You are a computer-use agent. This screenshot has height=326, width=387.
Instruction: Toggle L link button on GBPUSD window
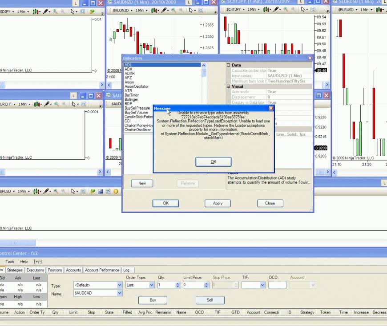(x=384, y=183)
